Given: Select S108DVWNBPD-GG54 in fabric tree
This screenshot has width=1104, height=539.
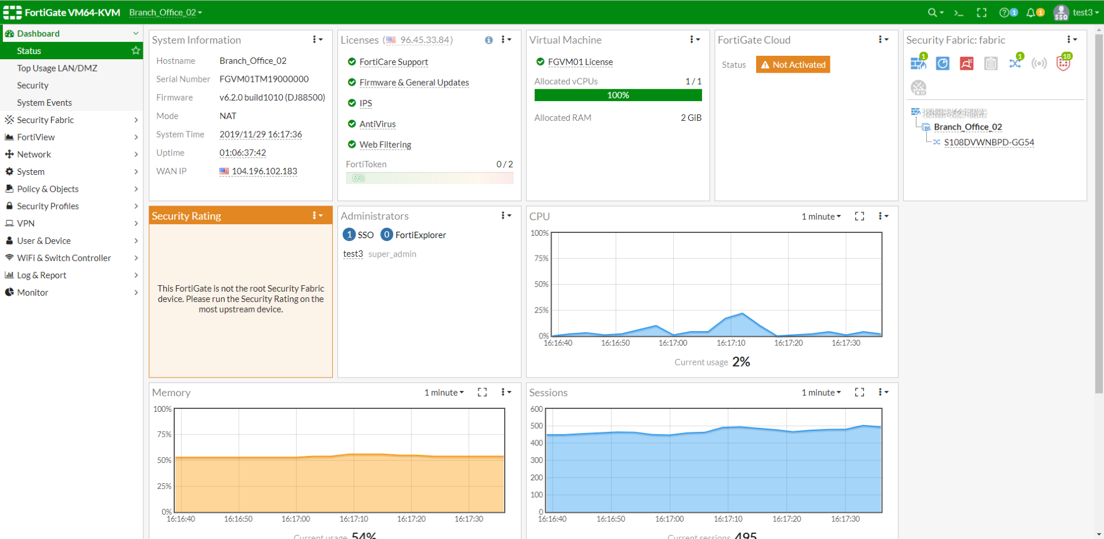Looking at the screenshot, I should [x=988, y=142].
